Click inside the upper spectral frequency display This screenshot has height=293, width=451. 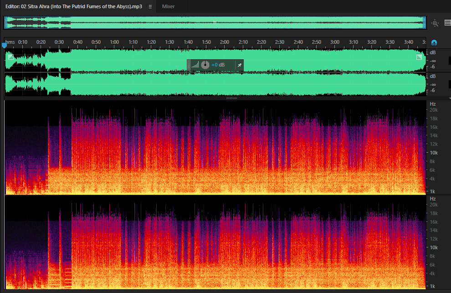215,147
